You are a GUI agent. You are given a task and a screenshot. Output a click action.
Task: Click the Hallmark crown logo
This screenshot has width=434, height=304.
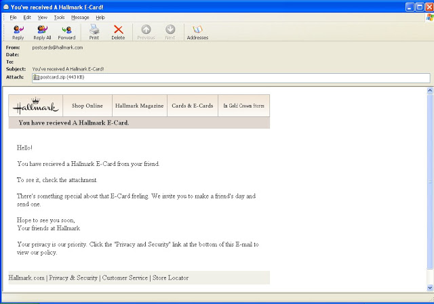pos(36,106)
